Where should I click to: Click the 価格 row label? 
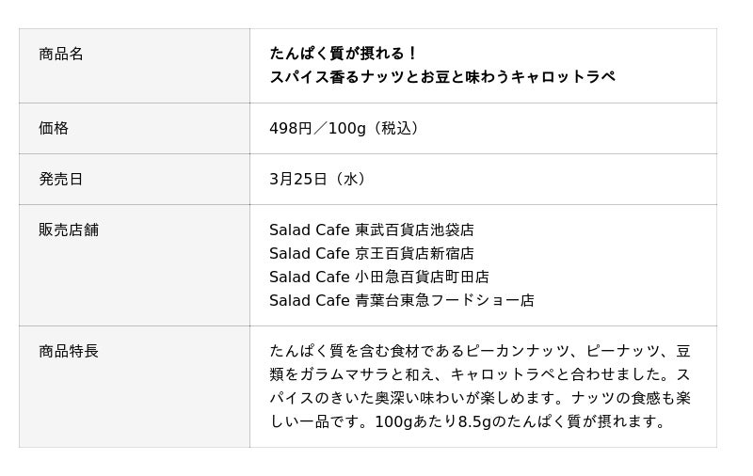(x=54, y=129)
